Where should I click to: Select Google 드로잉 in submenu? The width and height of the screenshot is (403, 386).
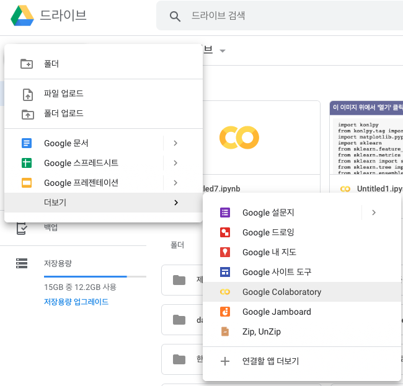click(x=302, y=232)
